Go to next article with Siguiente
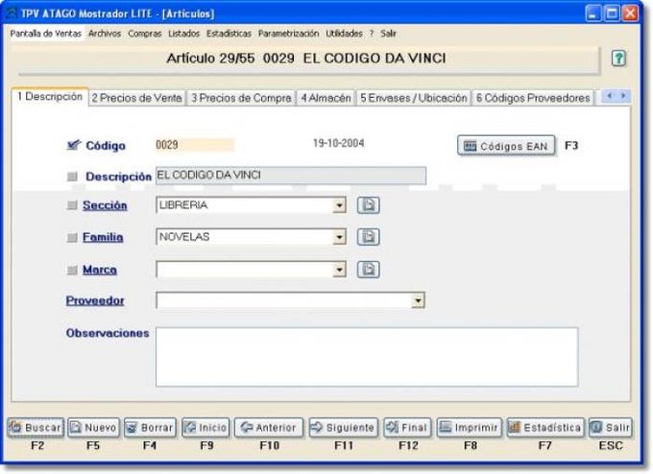Viewport: 653px width, 474px height. (344, 427)
